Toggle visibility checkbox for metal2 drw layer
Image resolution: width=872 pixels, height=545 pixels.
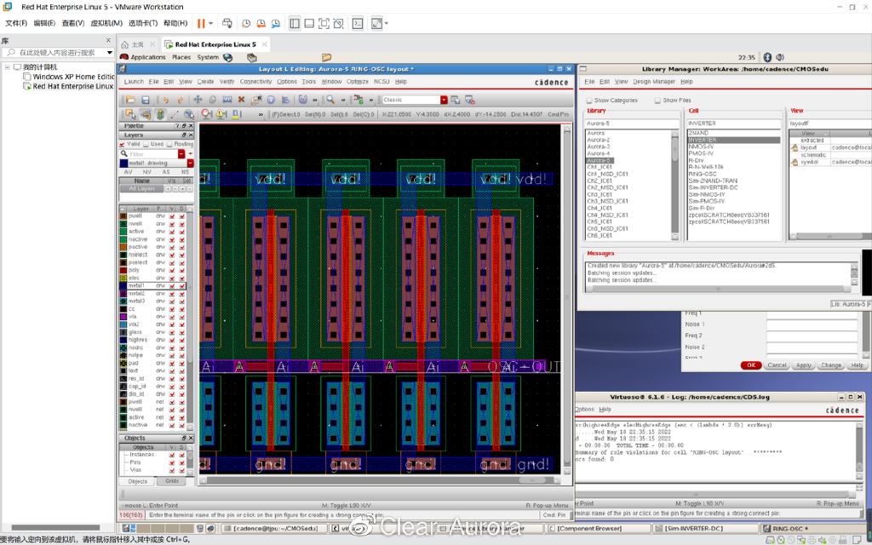[172, 294]
